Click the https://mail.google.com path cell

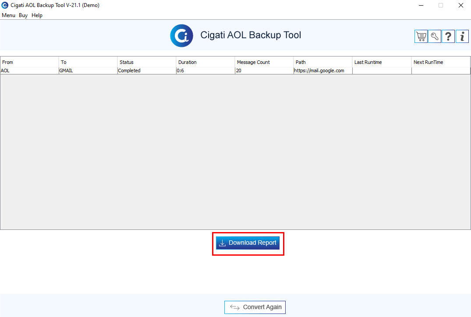(323, 70)
